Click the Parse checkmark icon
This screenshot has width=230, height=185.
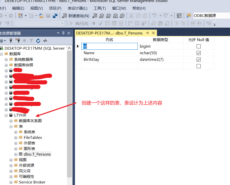101,23
